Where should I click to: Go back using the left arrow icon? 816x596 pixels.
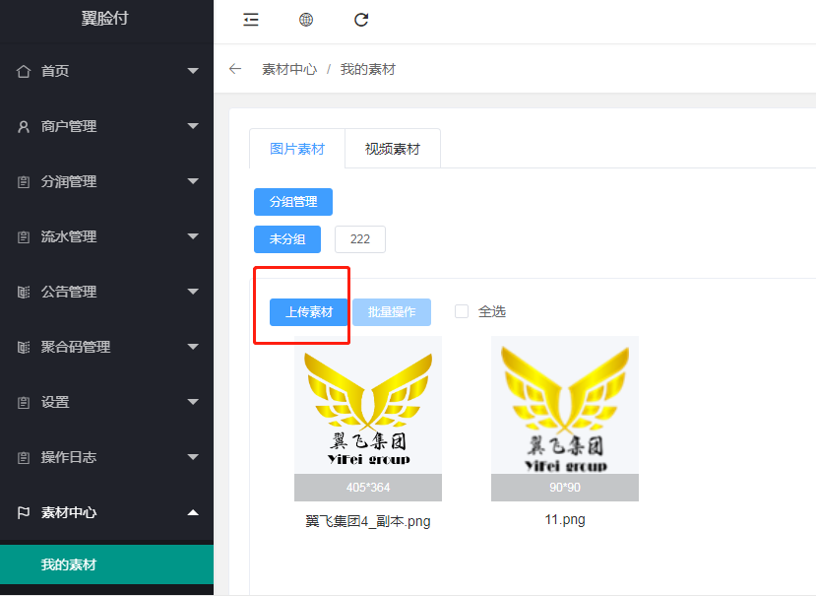pyautogui.click(x=235, y=69)
